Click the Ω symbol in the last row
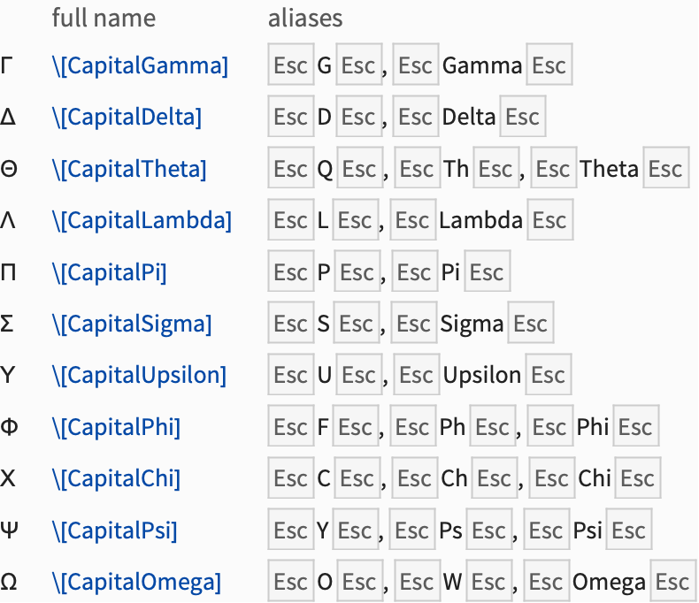The image size is (699, 603). 9,582
